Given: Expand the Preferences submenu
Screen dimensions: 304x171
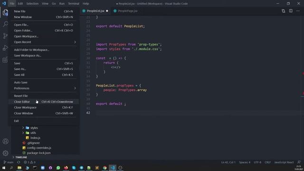Looking at the screenshot, I should (x=43, y=88).
